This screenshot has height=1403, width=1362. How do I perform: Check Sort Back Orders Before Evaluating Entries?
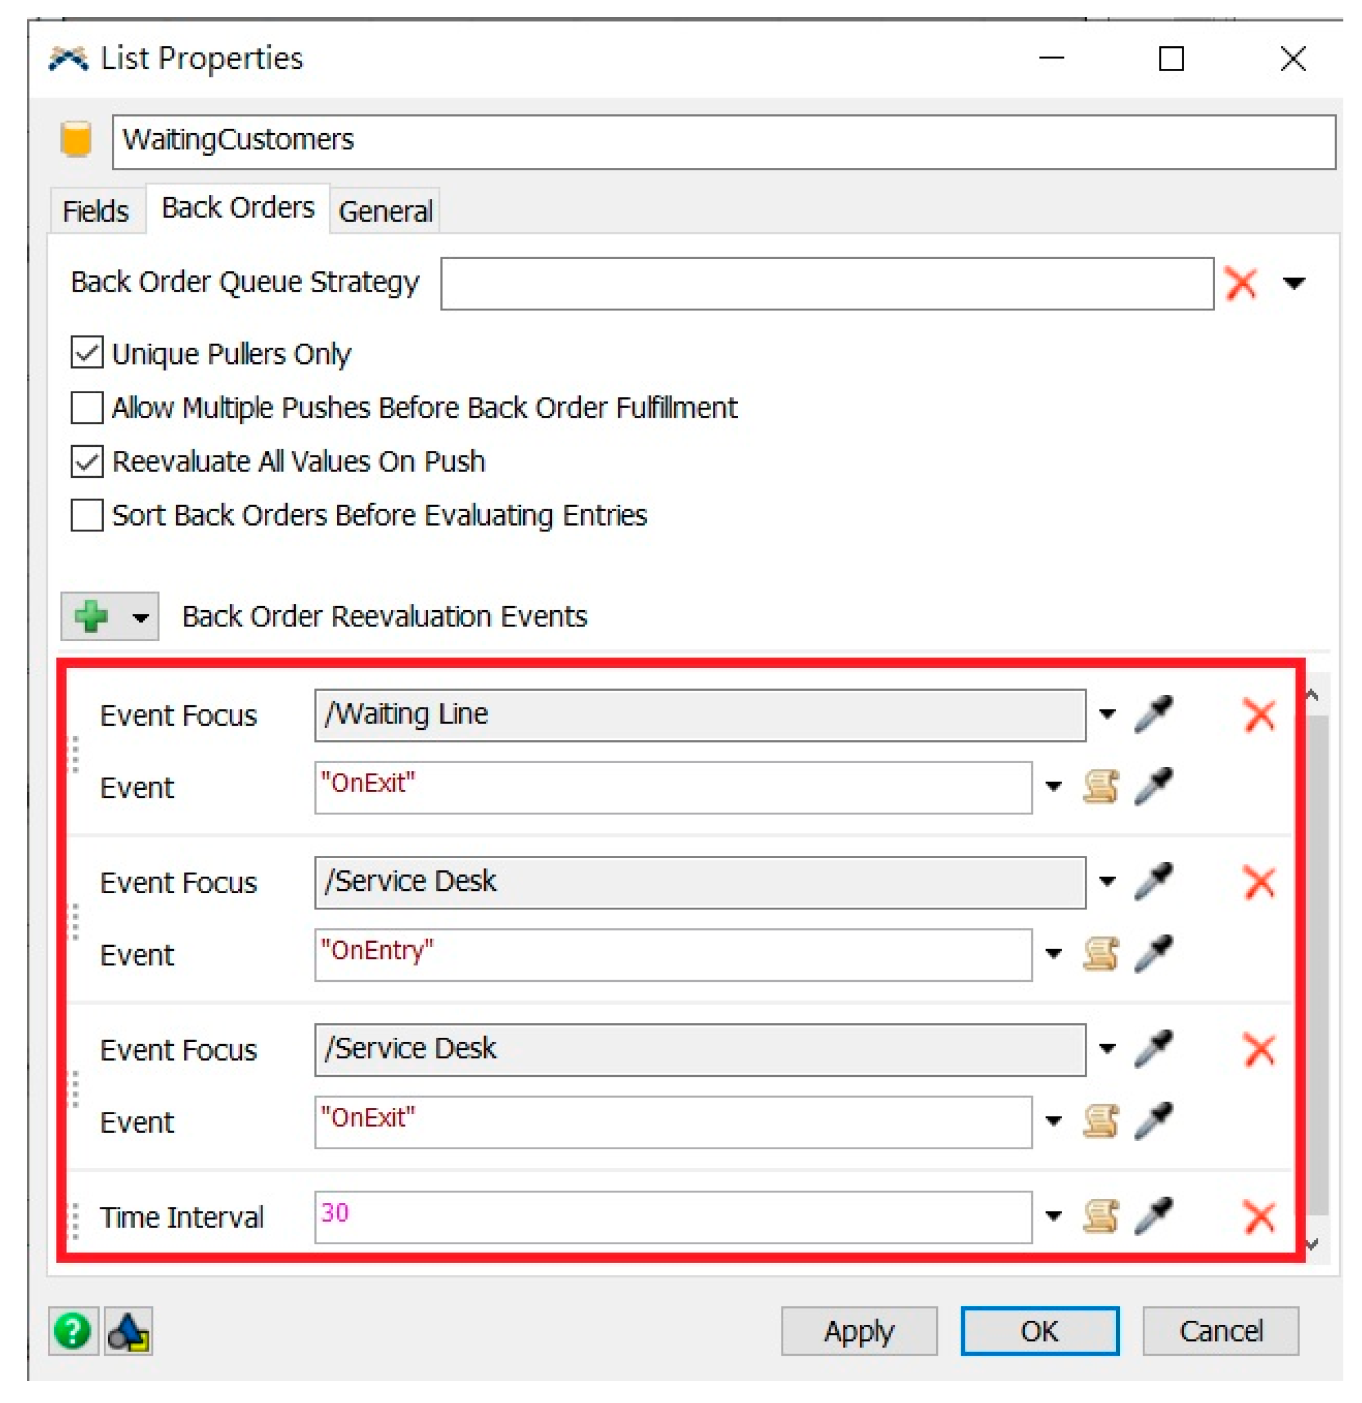coord(86,515)
